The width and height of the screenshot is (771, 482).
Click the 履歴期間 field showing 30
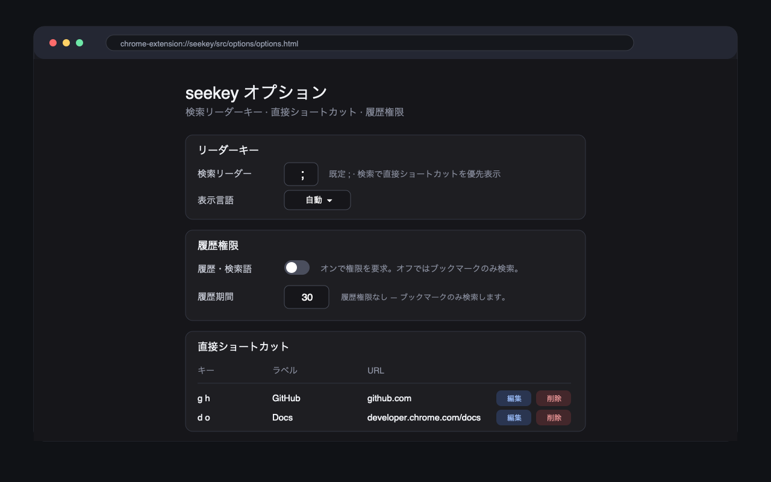(307, 297)
